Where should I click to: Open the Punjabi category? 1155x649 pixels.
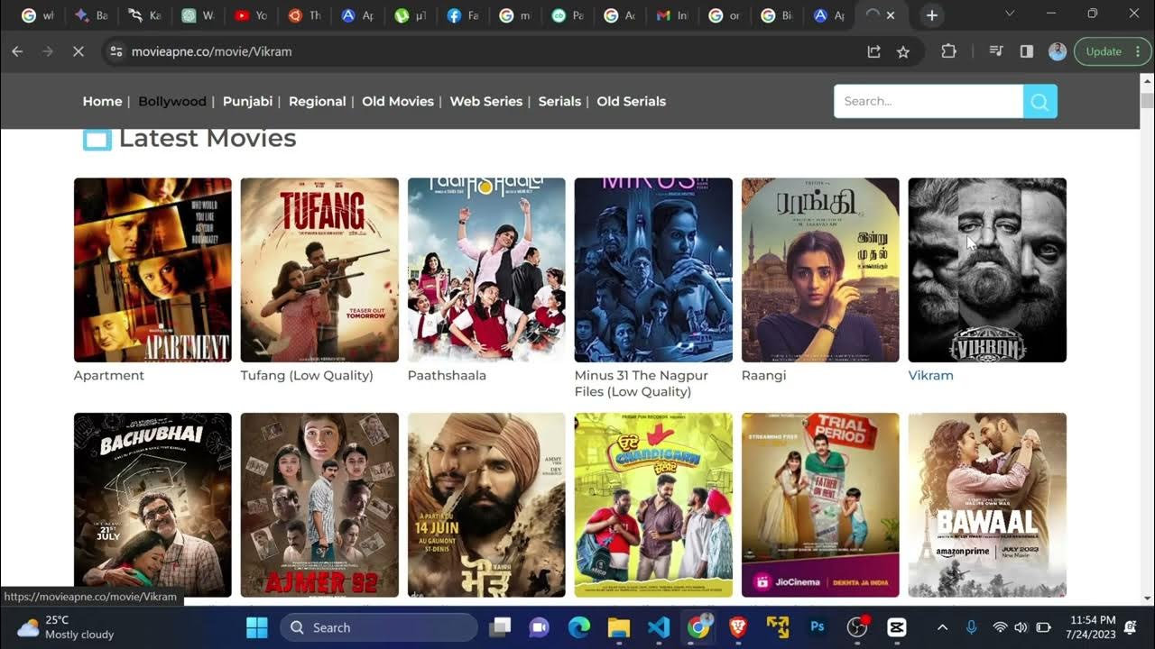point(247,102)
